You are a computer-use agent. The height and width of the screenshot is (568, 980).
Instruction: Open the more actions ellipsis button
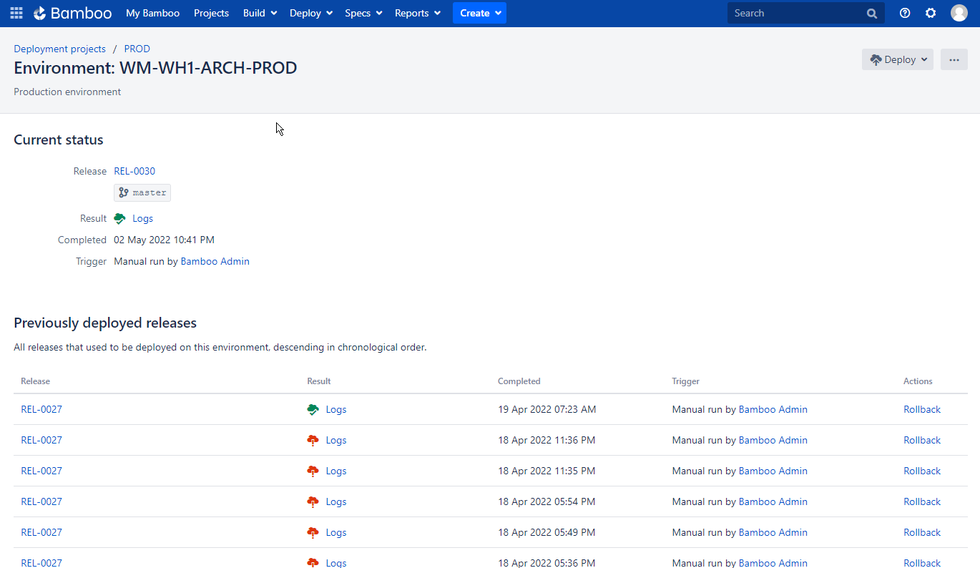(954, 59)
